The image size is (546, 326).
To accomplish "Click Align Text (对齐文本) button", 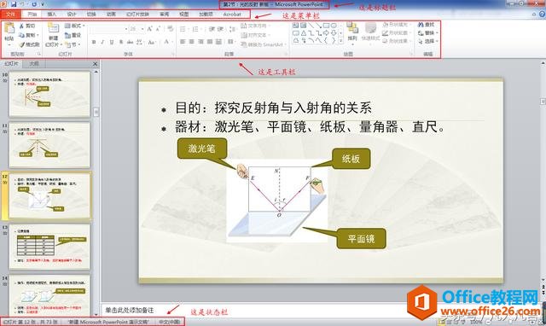I will pos(255,35).
